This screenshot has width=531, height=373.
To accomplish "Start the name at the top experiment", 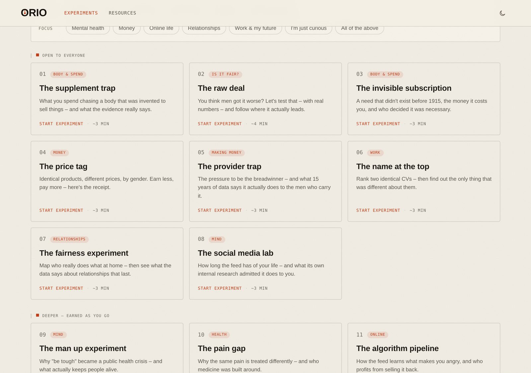I will pyautogui.click(x=378, y=210).
